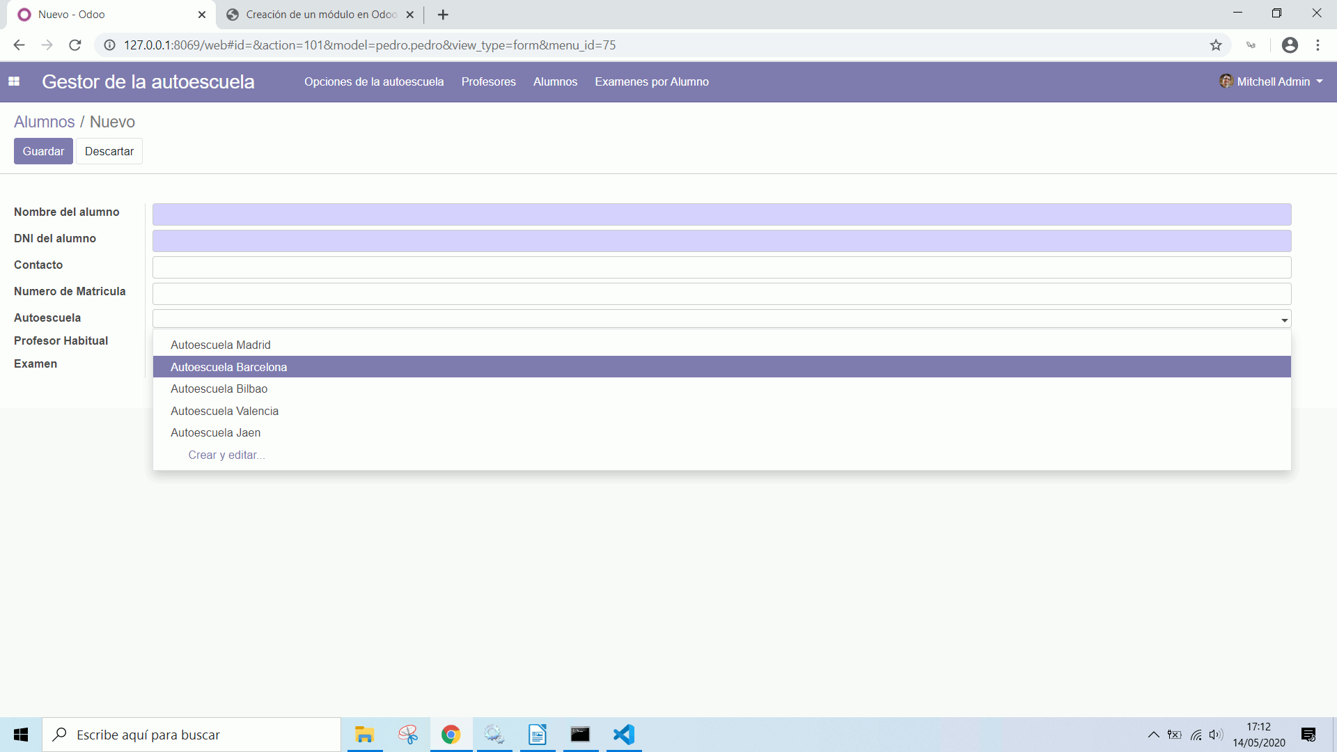Reload the page in the browser
Image resolution: width=1337 pixels, height=752 pixels.
(75, 45)
